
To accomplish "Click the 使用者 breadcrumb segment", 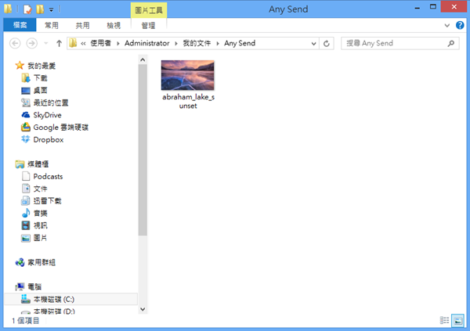I will point(101,43).
